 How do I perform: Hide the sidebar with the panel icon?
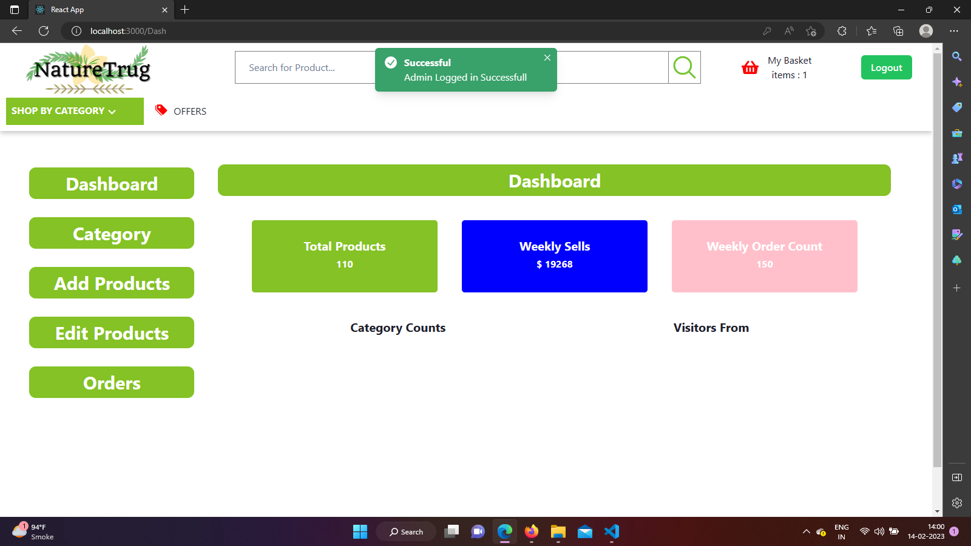[957, 477]
